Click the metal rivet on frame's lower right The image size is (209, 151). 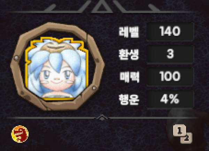tap(94, 88)
